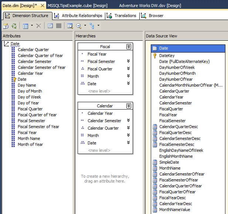Click the tree view layout toolbar icon
The height and width of the screenshot is (214, 228).
click(92, 26)
